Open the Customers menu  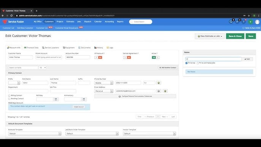pos(49,22)
